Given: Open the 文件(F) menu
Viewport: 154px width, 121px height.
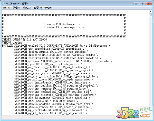Looking at the screenshot, I should coord(6,8).
